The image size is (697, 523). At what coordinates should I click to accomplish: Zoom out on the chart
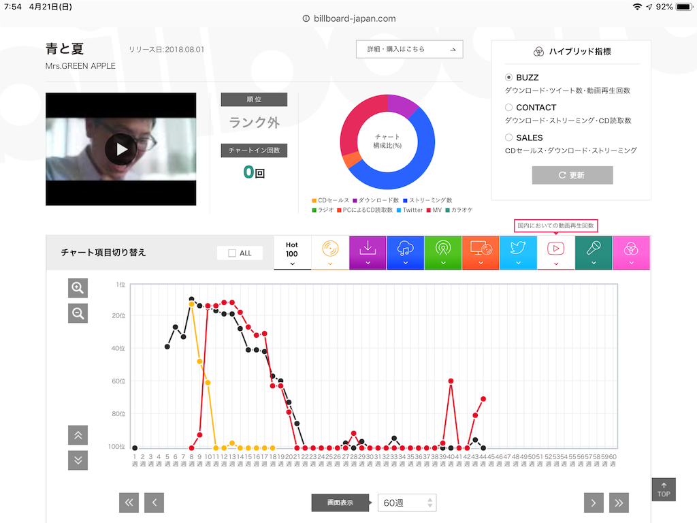[x=78, y=313]
